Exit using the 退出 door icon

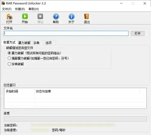(x=87, y=17)
